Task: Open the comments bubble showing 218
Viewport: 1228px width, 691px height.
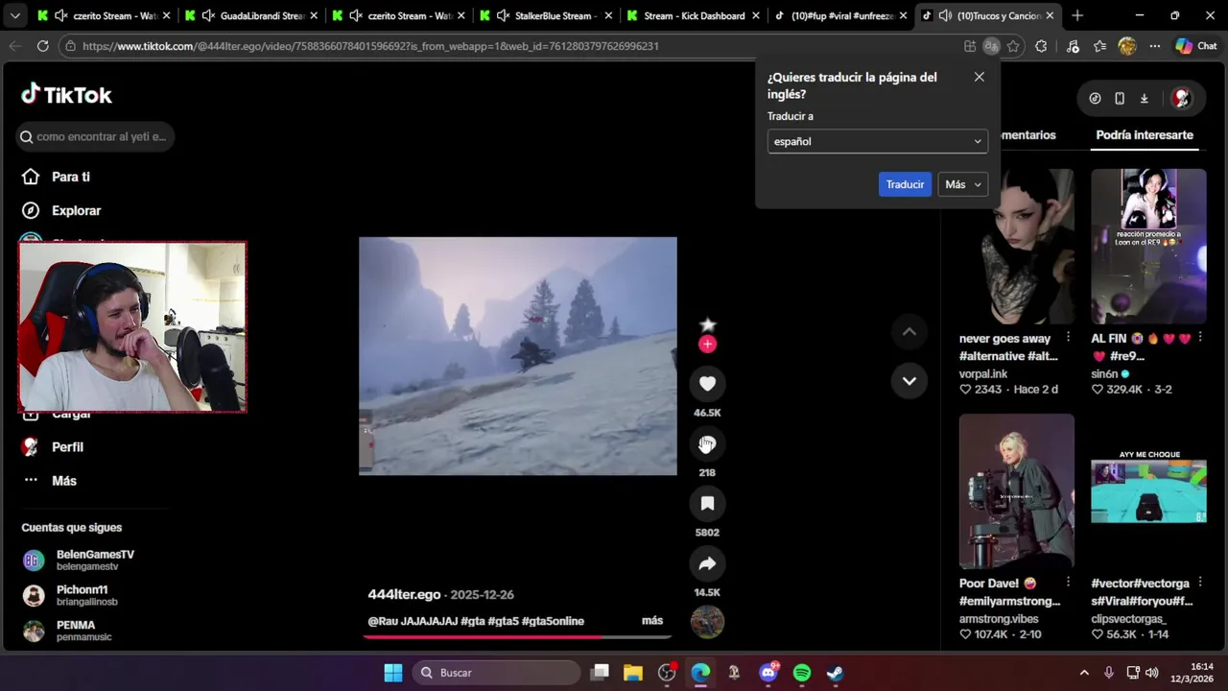Action: (x=707, y=443)
